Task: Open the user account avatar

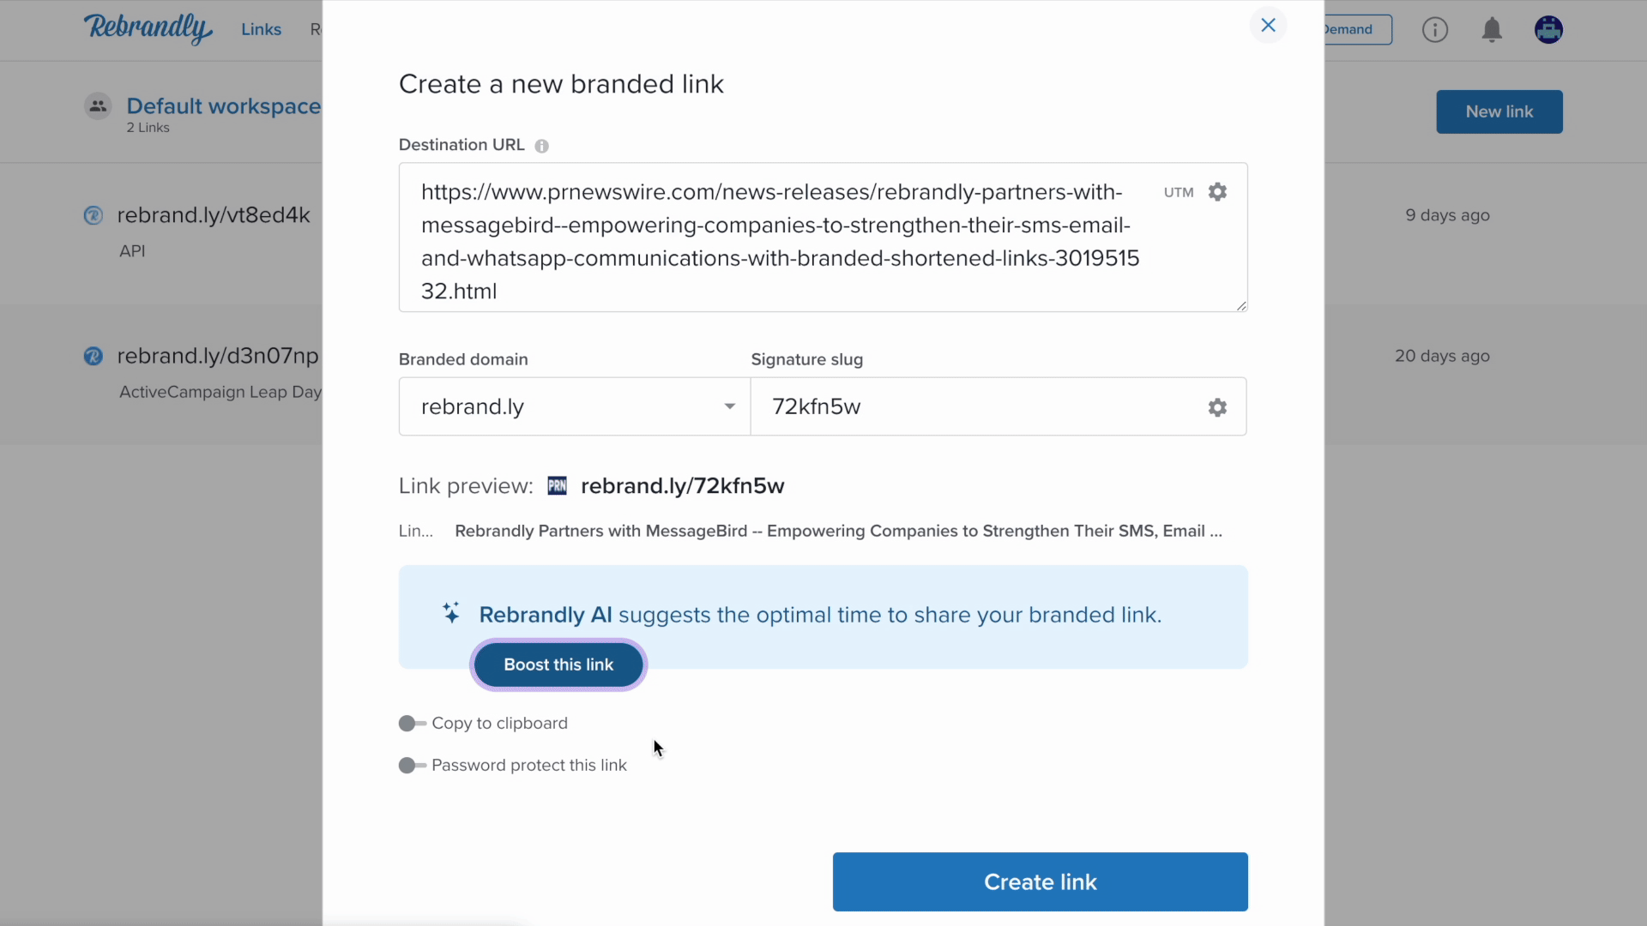Action: (x=1548, y=30)
